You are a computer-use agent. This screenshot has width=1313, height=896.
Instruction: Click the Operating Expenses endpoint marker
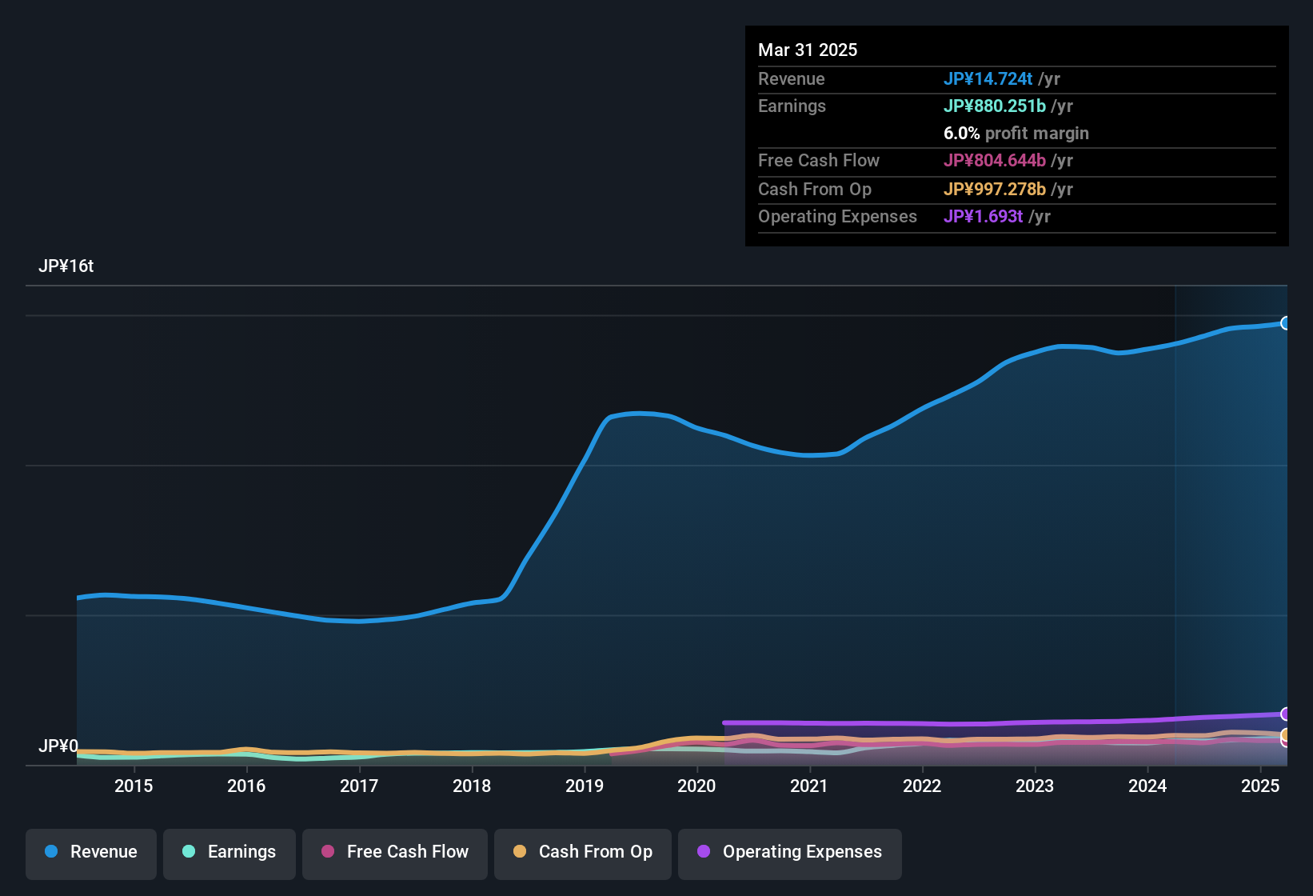[1286, 714]
